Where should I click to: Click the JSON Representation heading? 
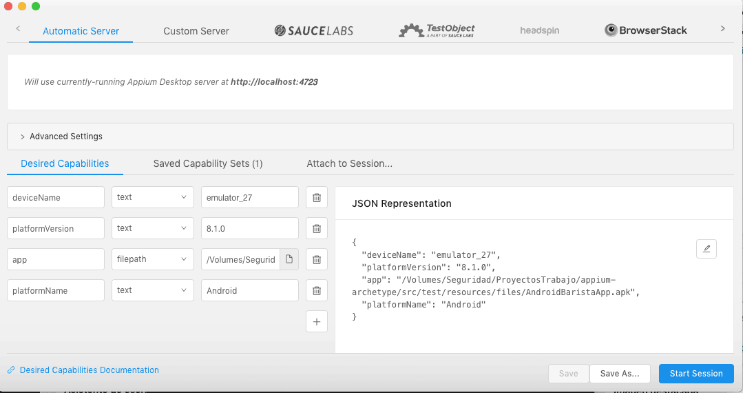pyautogui.click(x=401, y=203)
